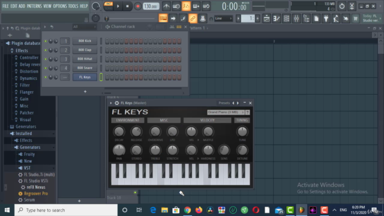The width and height of the screenshot is (384, 216).
Task: Toggle the loop recording icon
Action: coord(206,7)
